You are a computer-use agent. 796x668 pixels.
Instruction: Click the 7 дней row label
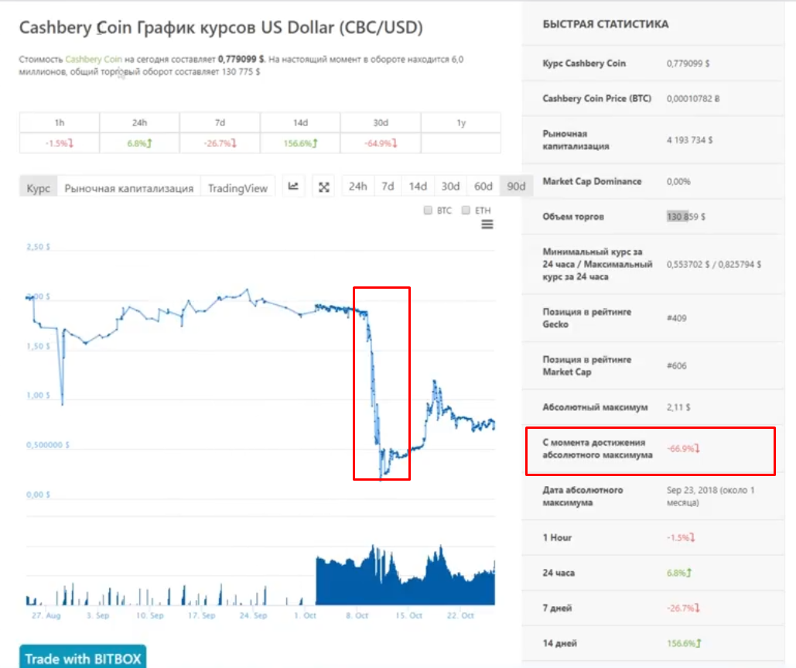coord(557,608)
